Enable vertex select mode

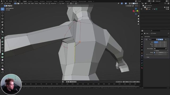click(x=15, y=3)
